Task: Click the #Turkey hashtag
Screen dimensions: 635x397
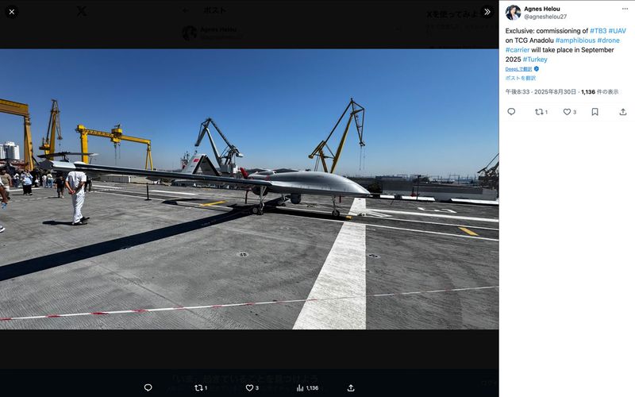Action: (x=535, y=60)
